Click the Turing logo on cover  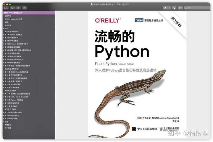coord(139,20)
